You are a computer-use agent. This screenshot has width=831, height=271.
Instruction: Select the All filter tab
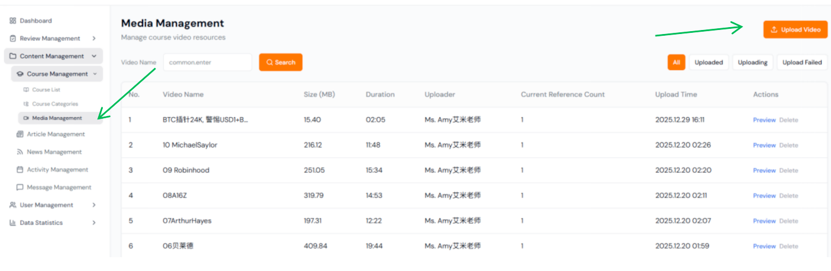[676, 62]
